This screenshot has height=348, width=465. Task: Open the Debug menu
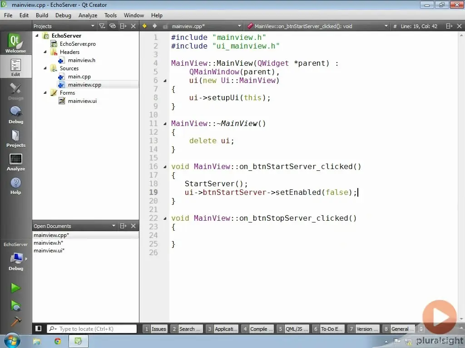coord(63,15)
